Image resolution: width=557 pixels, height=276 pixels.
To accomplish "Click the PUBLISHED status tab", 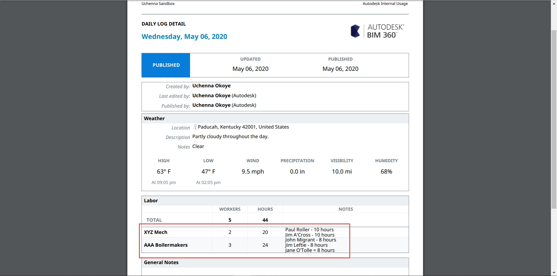I will 166,65.
